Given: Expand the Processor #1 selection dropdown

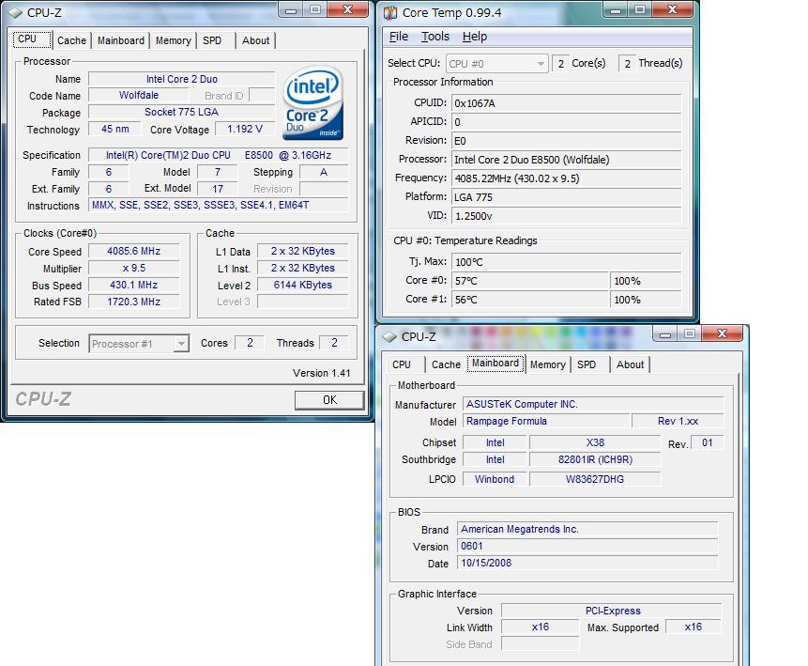Looking at the screenshot, I should [x=139, y=344].
